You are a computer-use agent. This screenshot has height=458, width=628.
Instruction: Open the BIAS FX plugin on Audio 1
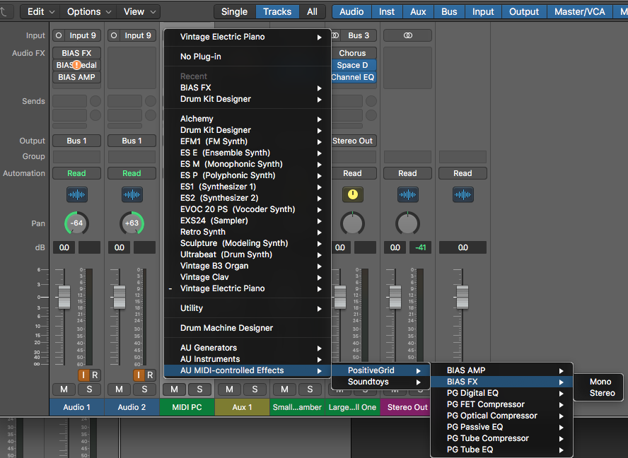click(76, 53)
